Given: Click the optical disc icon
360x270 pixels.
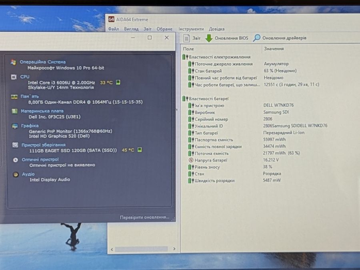Looking at the screenshot, I should click(15, 160).
